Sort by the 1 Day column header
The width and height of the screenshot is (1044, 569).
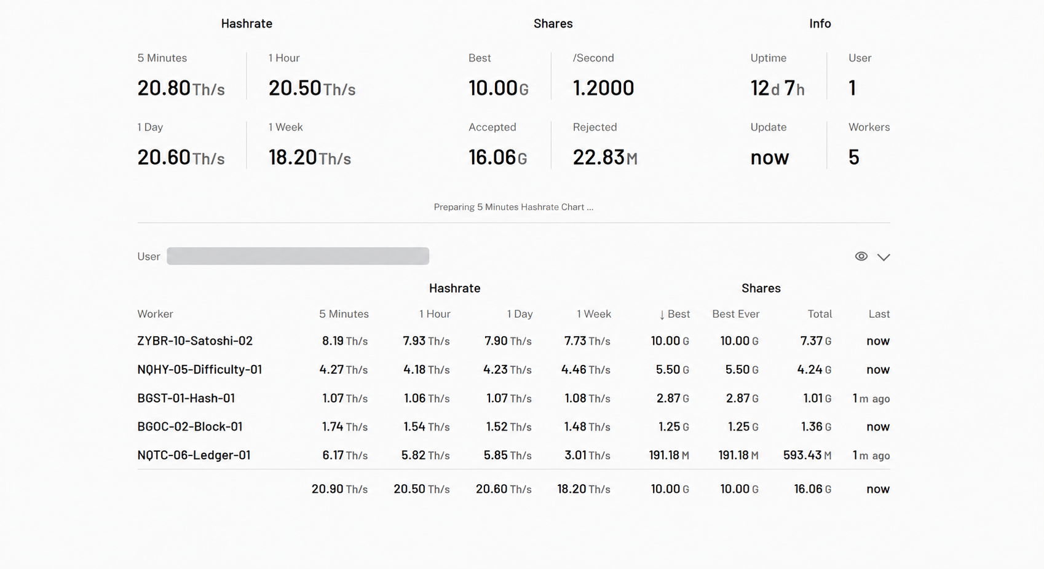tap(520, 314)
